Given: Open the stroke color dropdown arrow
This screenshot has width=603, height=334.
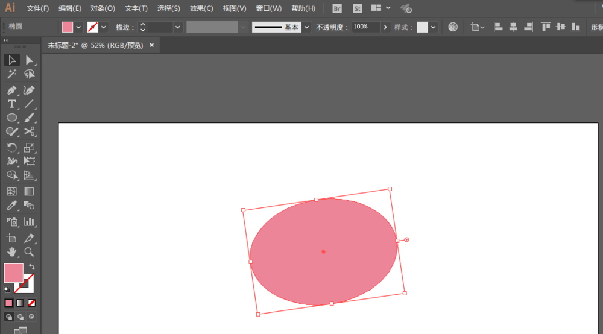Looking at the screenshot, I should click(x=104, y=27).
